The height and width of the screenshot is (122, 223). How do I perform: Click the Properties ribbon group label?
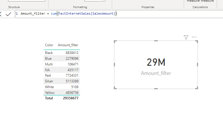[148, 7]
